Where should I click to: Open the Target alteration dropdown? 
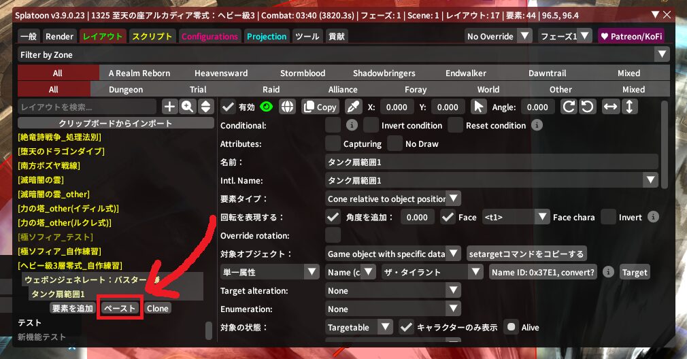point(394,290)
